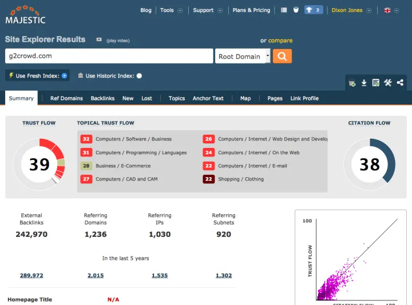Open the 289,972 historic backlinks link

click(31, 276)
